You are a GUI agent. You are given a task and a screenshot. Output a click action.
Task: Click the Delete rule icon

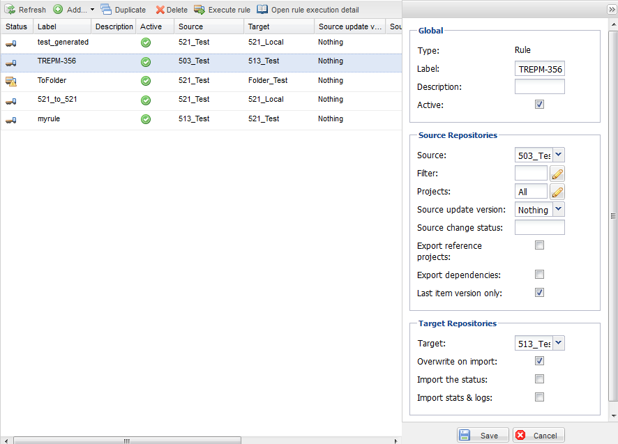[x=160, y=10]
